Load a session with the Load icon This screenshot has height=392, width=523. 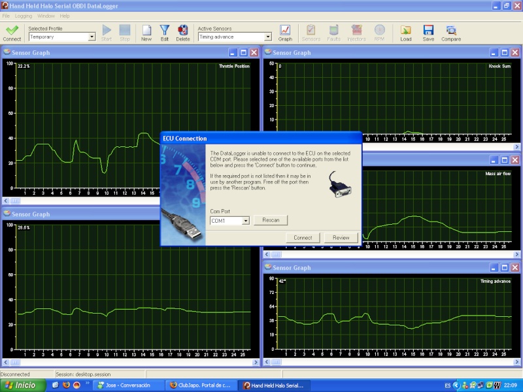click(405, 33)
